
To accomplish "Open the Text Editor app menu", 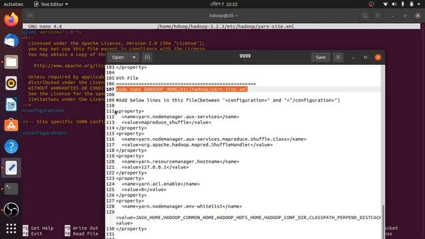I will pyautogui.click(x=51, y=4).
